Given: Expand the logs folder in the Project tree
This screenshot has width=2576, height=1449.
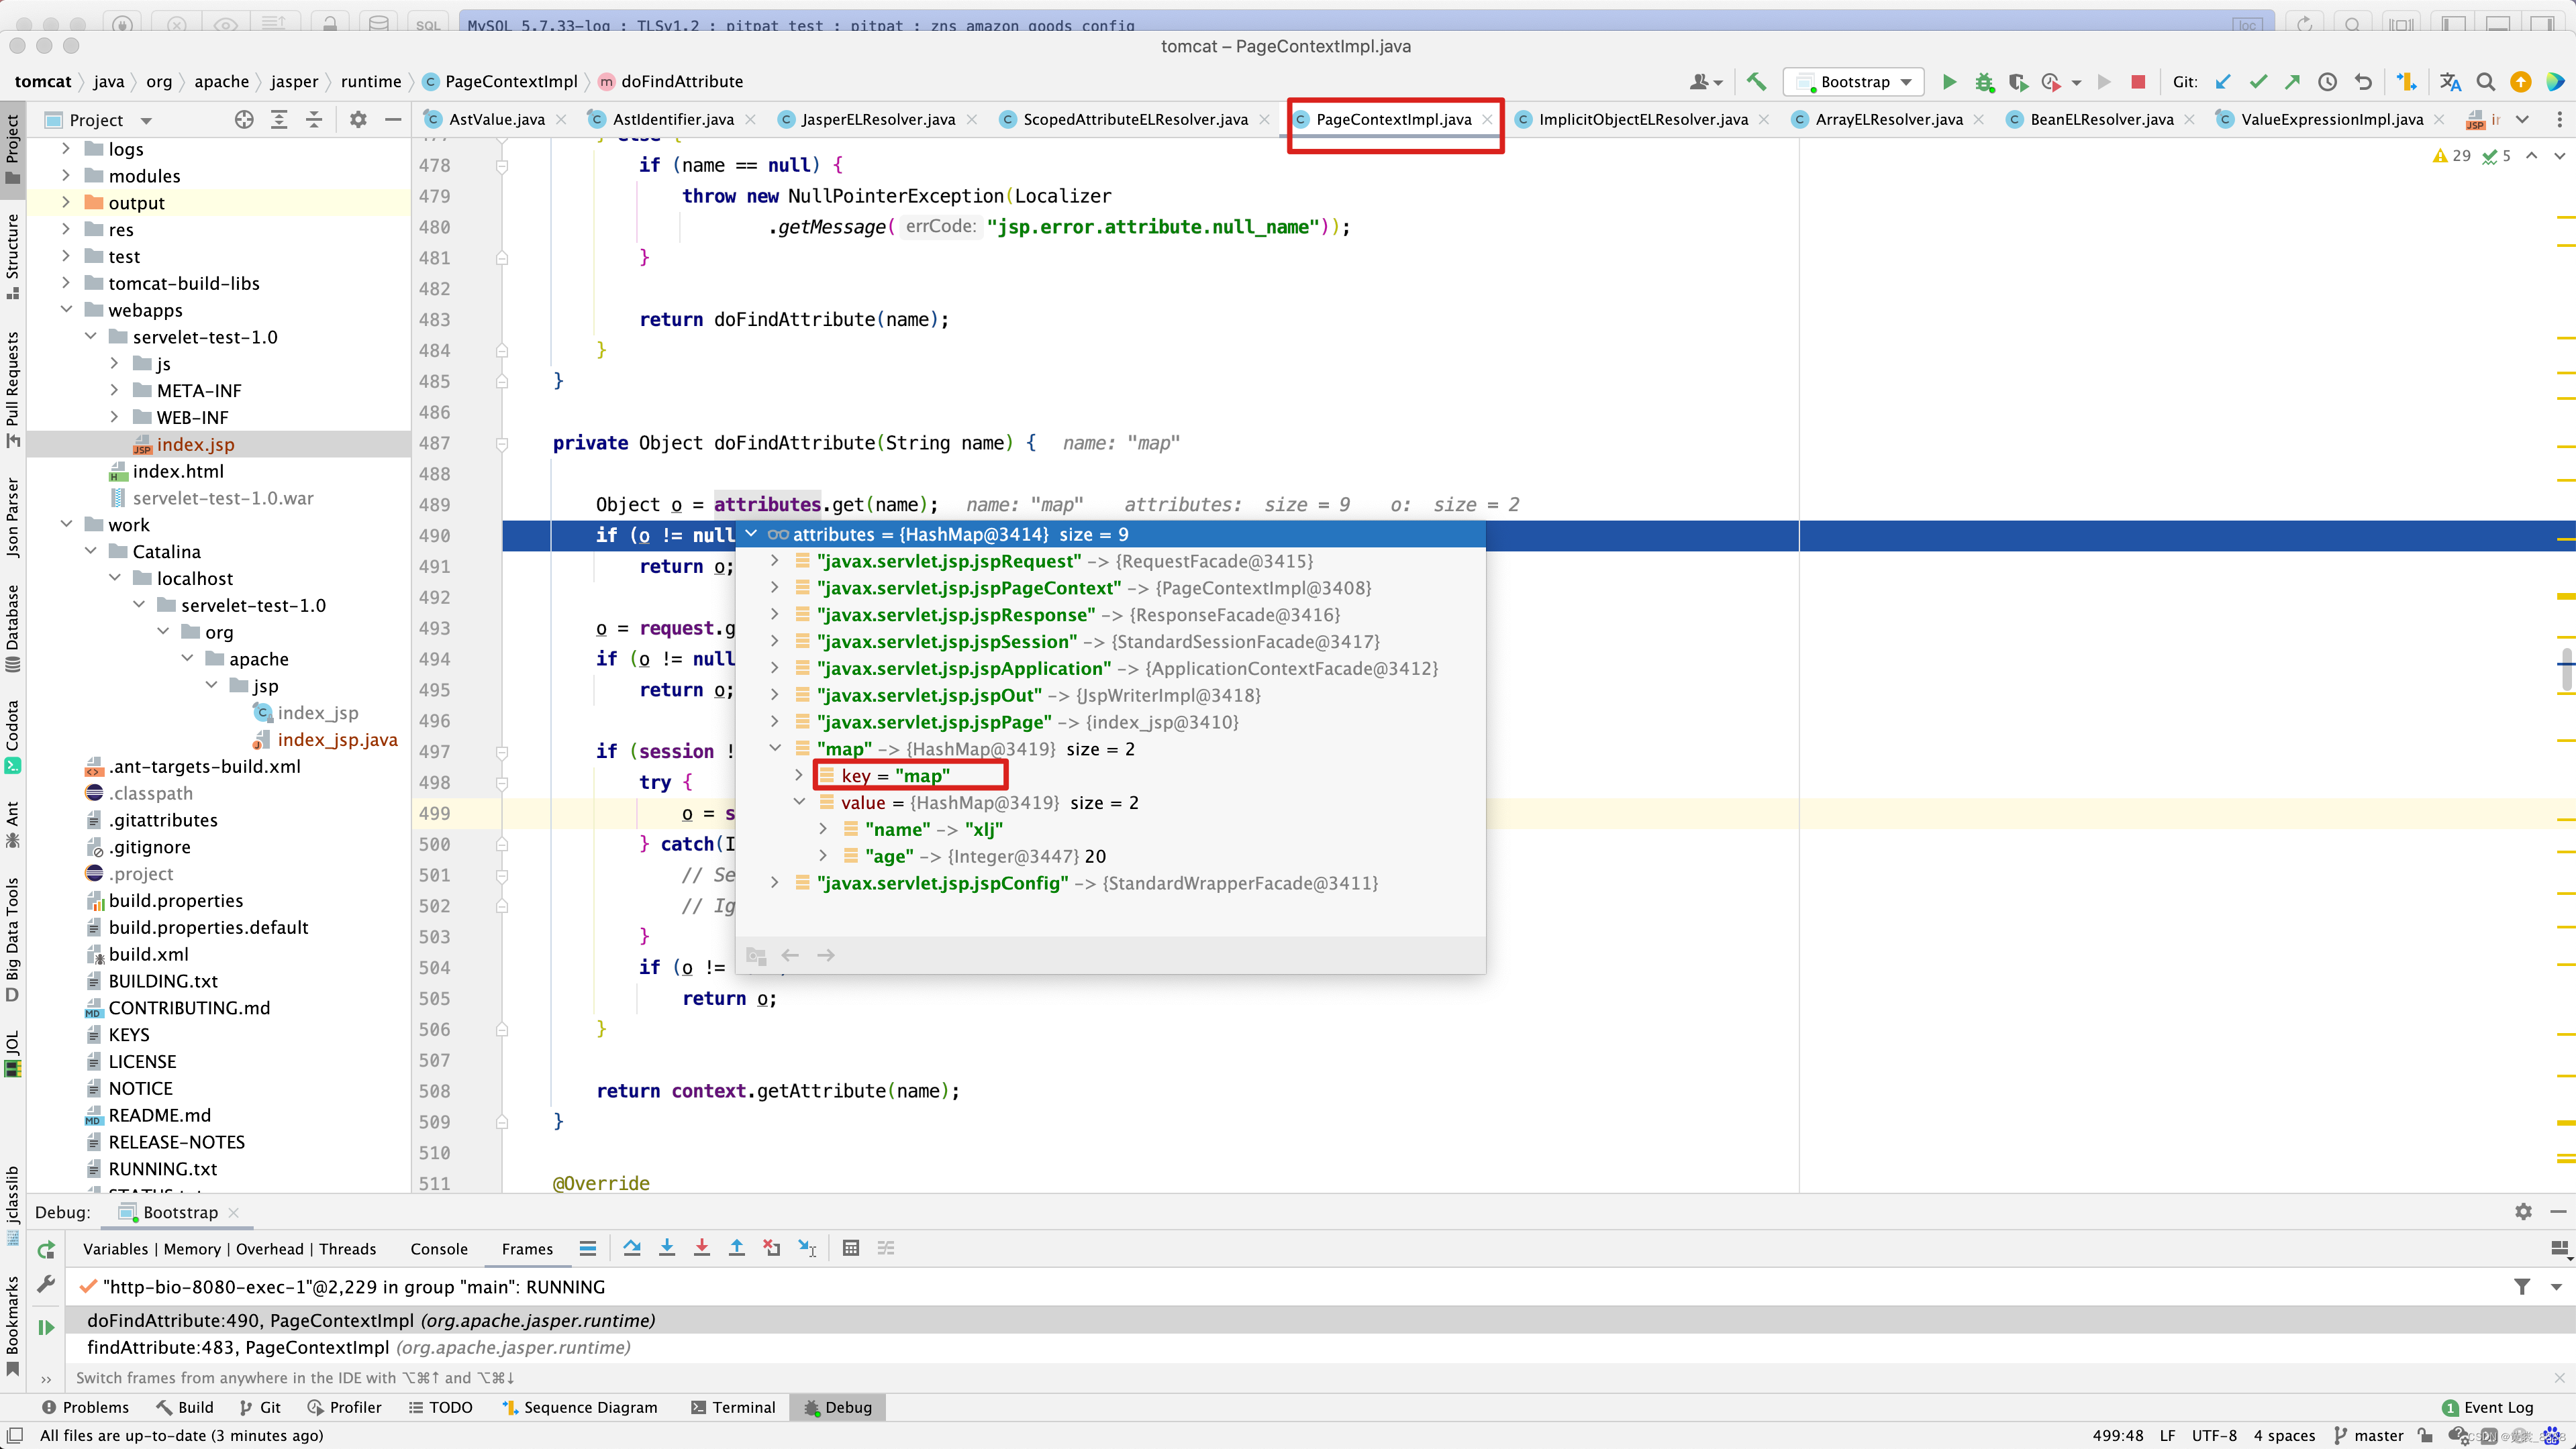Looking at the screenshot, I should (x=66, y=148).
